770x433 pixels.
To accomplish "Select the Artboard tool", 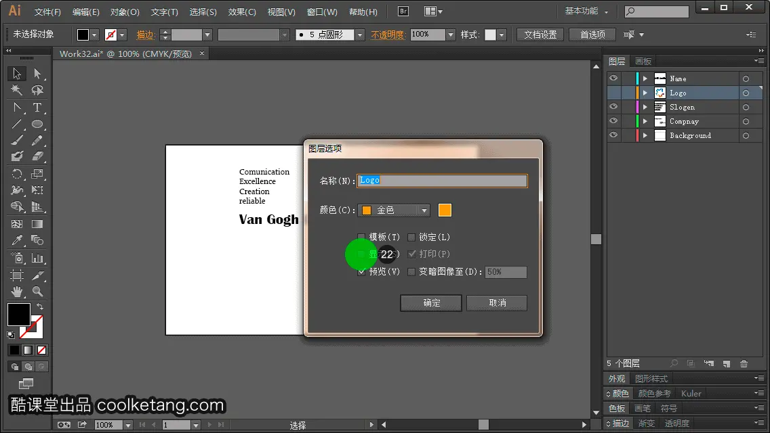I will click(x=17, y=275).
